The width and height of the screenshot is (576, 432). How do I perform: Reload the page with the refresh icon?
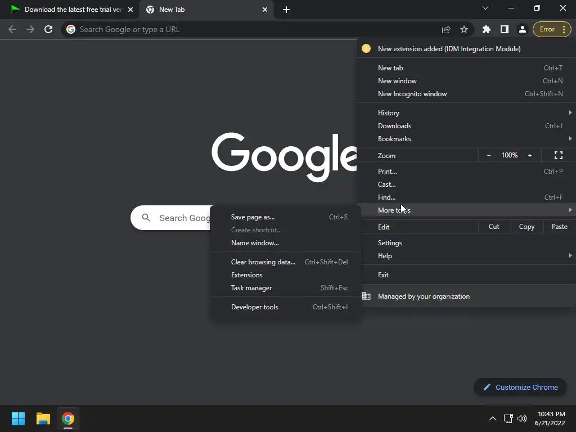pos(48,29)
